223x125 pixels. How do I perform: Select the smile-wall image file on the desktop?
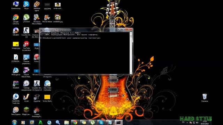[x=58, y=6]
